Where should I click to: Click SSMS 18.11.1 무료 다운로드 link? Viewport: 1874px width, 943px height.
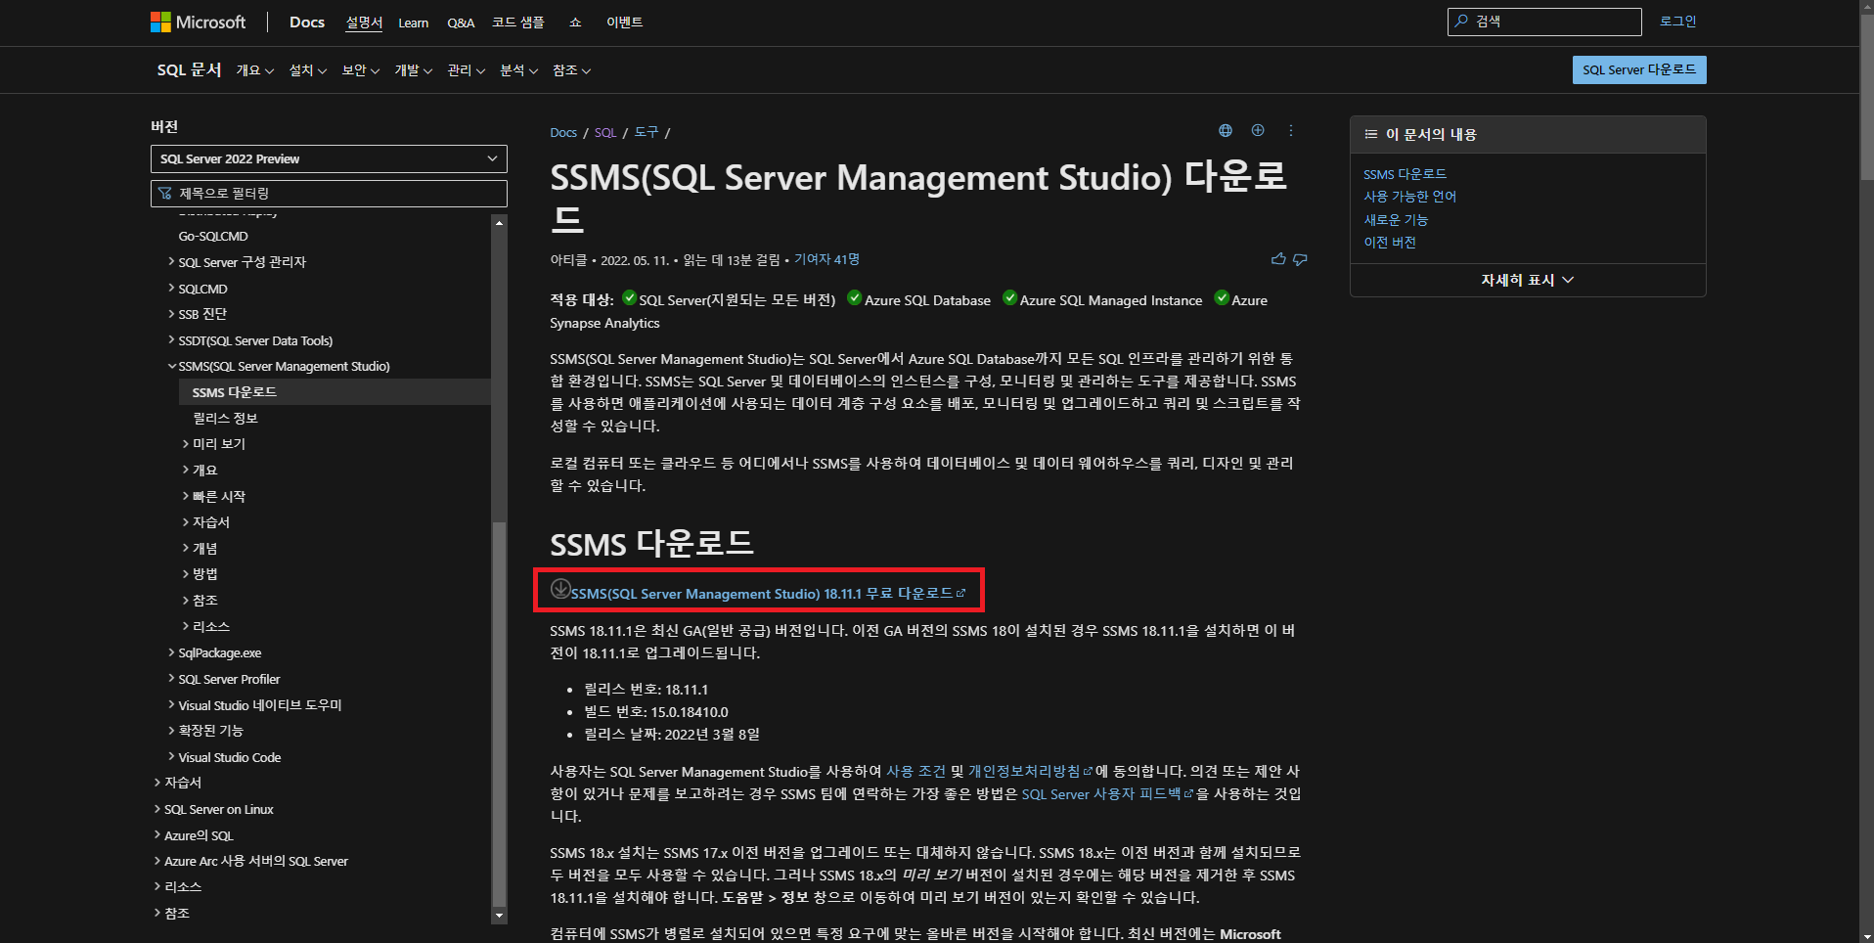768,594
